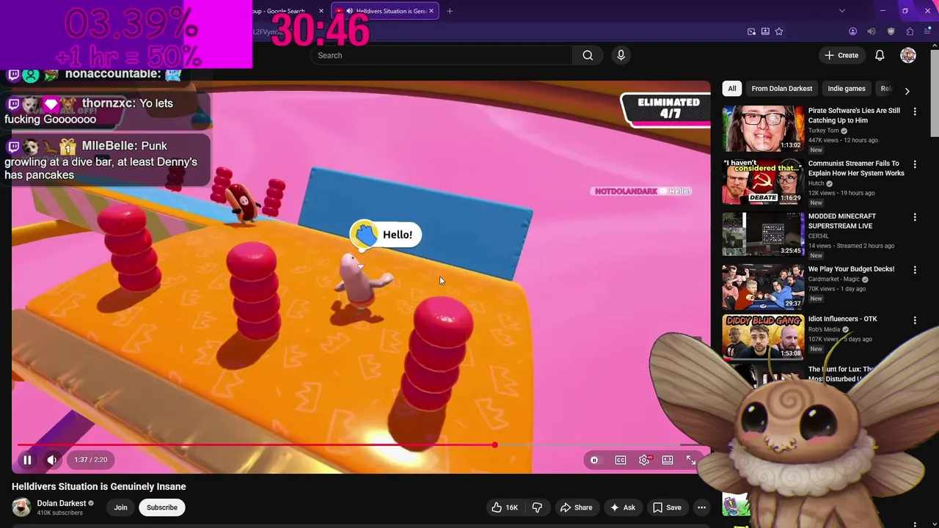This screenshot has height=528, width=939.
Task: Close the Helldivers Situation browser tab
Action: pos(431,11)
